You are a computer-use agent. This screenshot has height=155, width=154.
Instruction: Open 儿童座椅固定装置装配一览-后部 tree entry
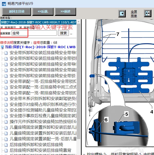(x=43, y=139)
